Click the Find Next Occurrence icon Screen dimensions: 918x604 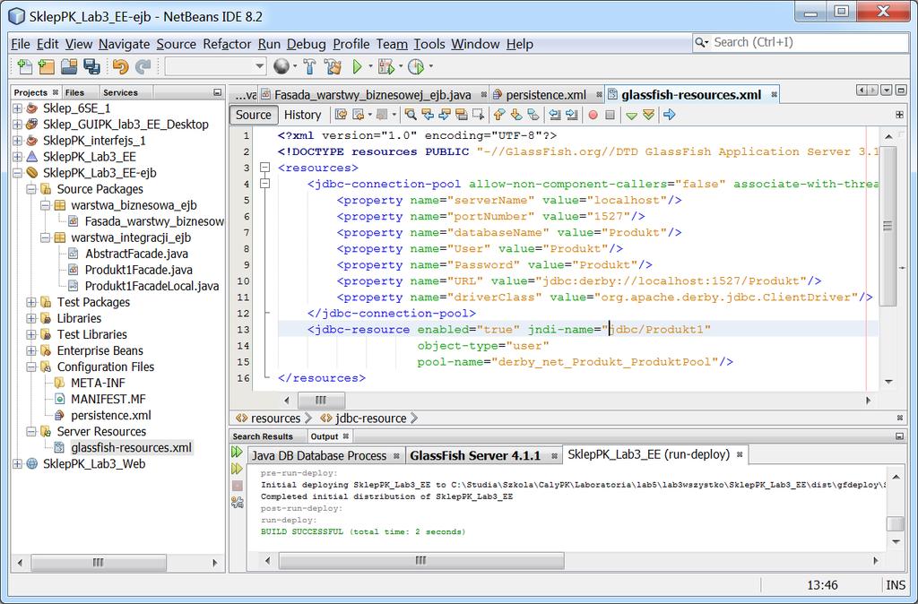[445, 115]
